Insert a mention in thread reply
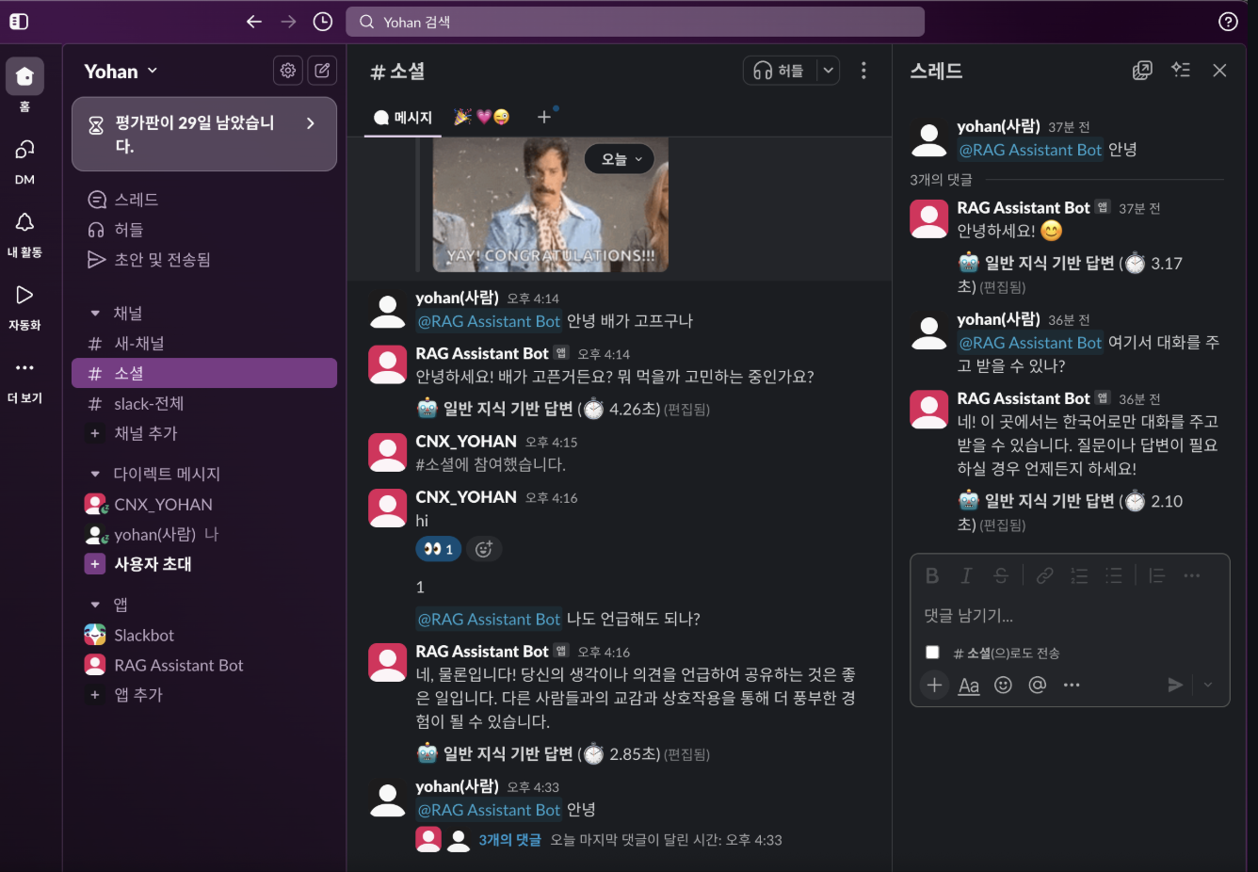Viewport: 1258px width, 872px height. (x=1038, y=685)
